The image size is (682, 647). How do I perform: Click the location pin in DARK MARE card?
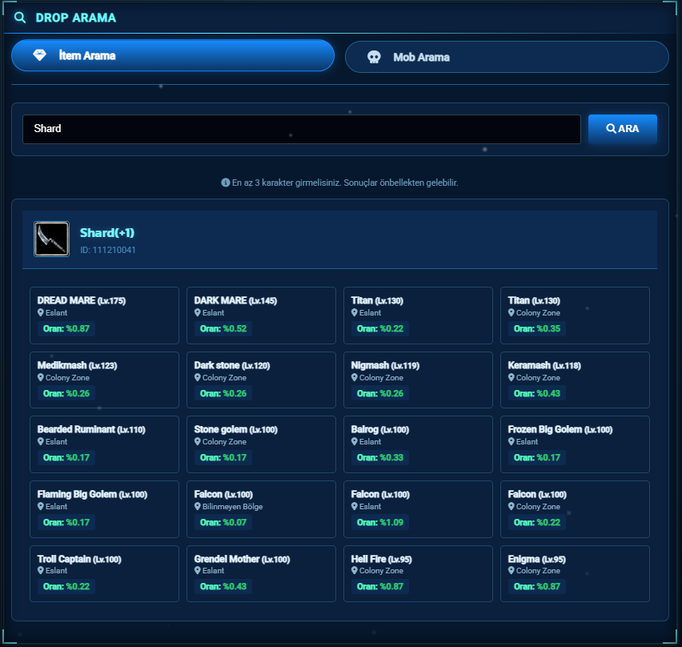[198, 312]
